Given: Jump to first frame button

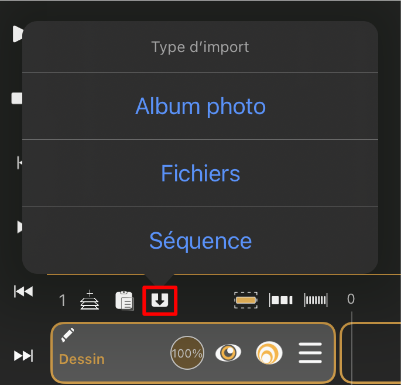Looking at the screenshot, I should coord(23,291).
